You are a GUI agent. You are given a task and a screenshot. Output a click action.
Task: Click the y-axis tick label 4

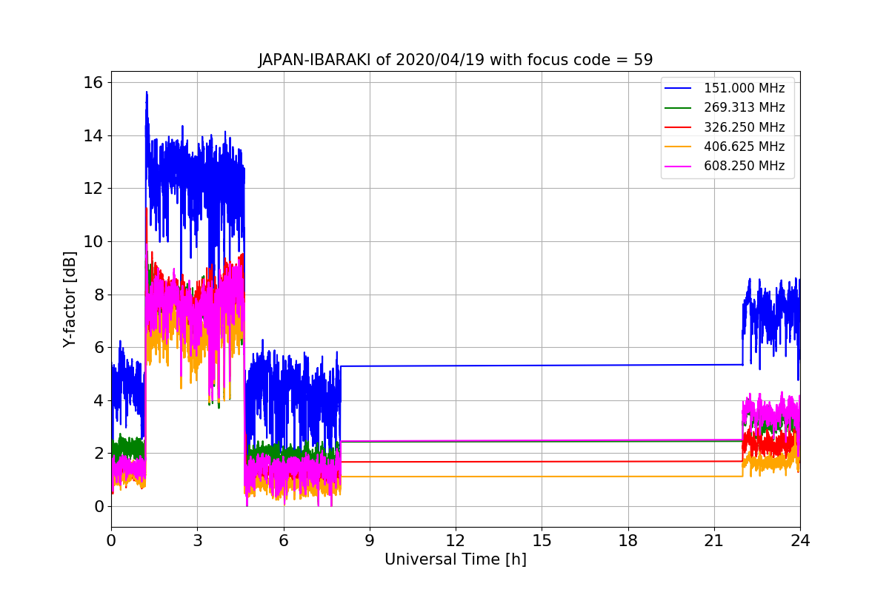point(99,400)
